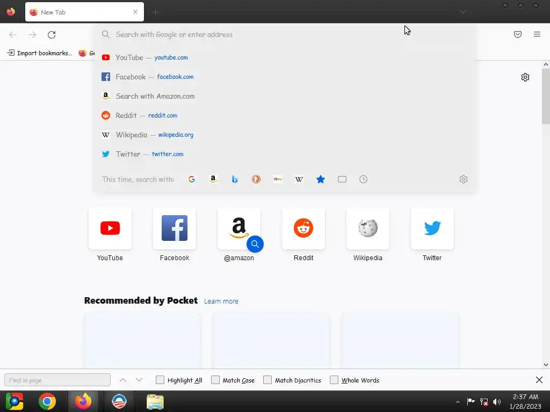Select Wikipedia — wikipedia.org suggestion
The image size is (550, 412).
point(284,135)
